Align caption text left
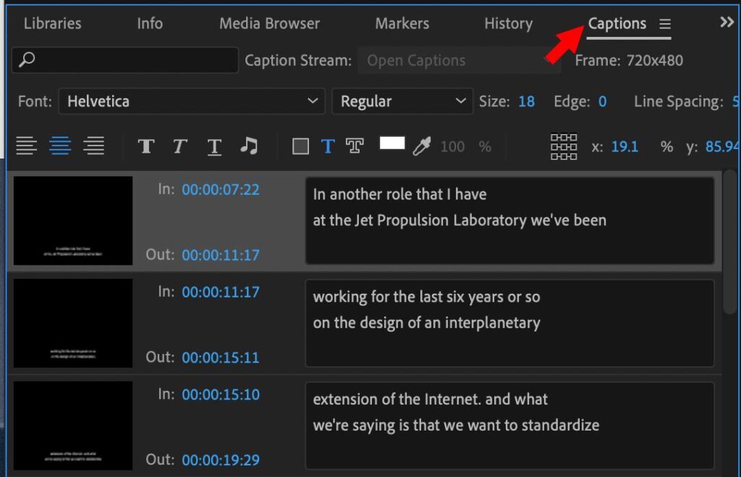The height and width of the screenshot is (477, 741). [27, 145]
